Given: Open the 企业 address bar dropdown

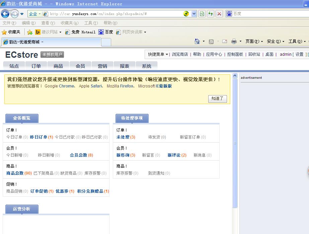Looking at the screenshot, I should click(35, 14).
